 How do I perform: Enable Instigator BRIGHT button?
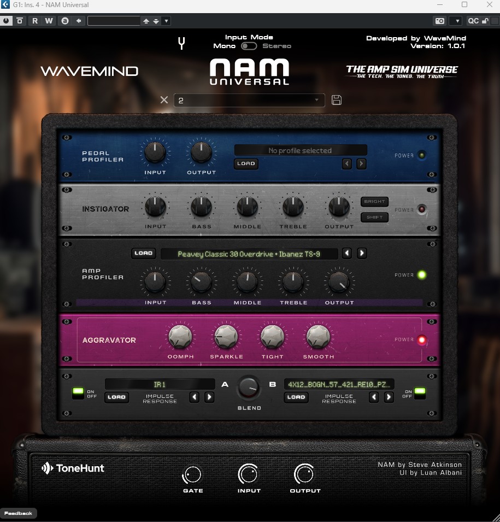[374, 201]
